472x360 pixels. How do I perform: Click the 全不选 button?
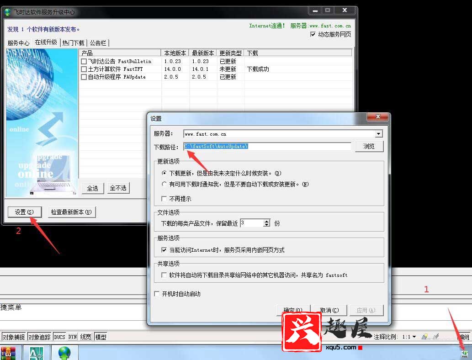point(118,188)
